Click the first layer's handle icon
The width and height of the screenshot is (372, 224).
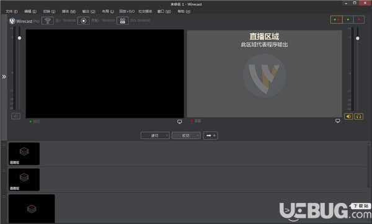(4, 145)
